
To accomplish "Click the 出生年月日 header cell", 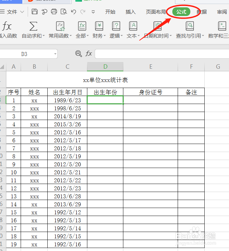I will pyautogui.click(x=67, y=92).
